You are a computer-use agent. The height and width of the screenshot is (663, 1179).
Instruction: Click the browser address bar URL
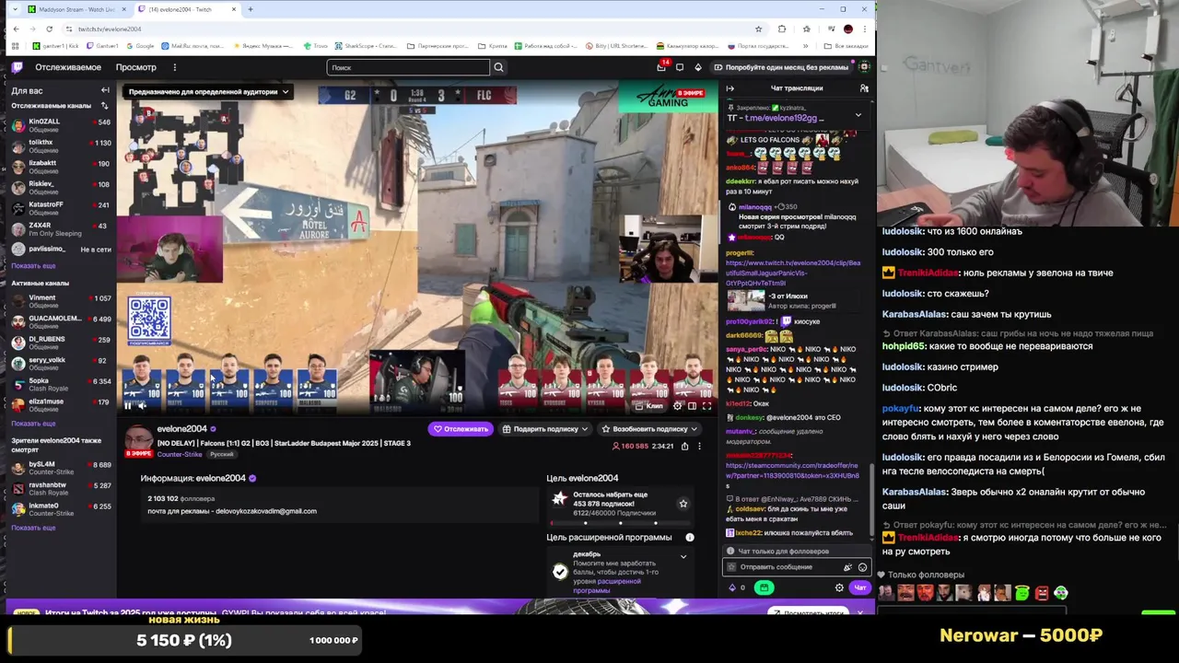[x=110, y=29]
